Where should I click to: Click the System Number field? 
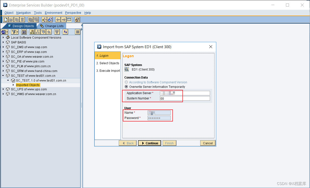[185, 98]
